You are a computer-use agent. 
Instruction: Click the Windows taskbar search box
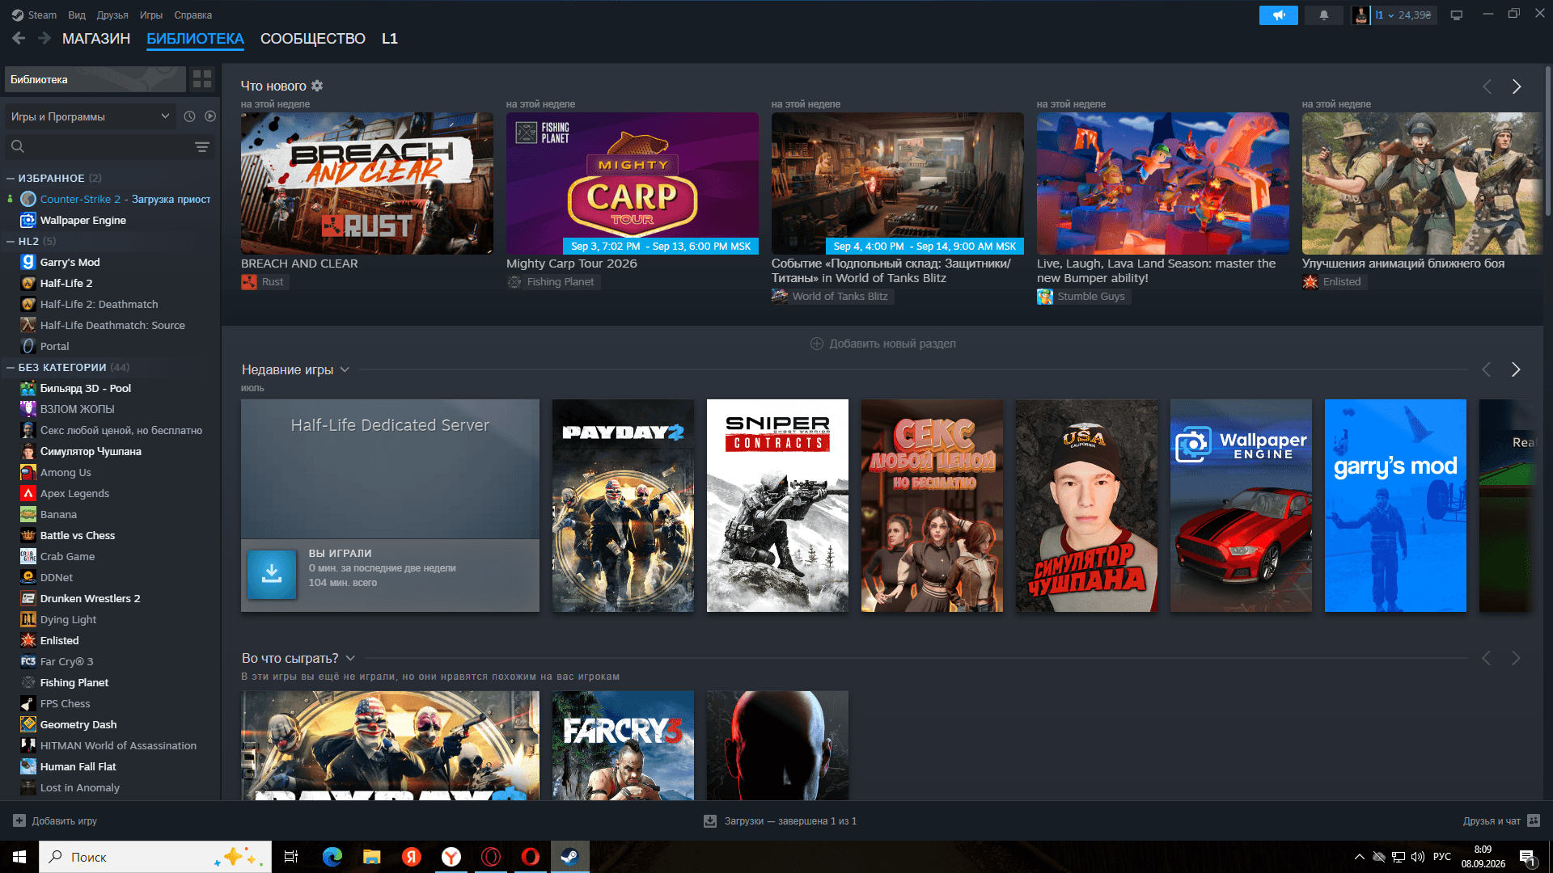tap(155, 857)
